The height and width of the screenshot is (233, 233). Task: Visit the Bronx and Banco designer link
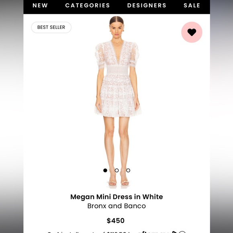(117, 206)
